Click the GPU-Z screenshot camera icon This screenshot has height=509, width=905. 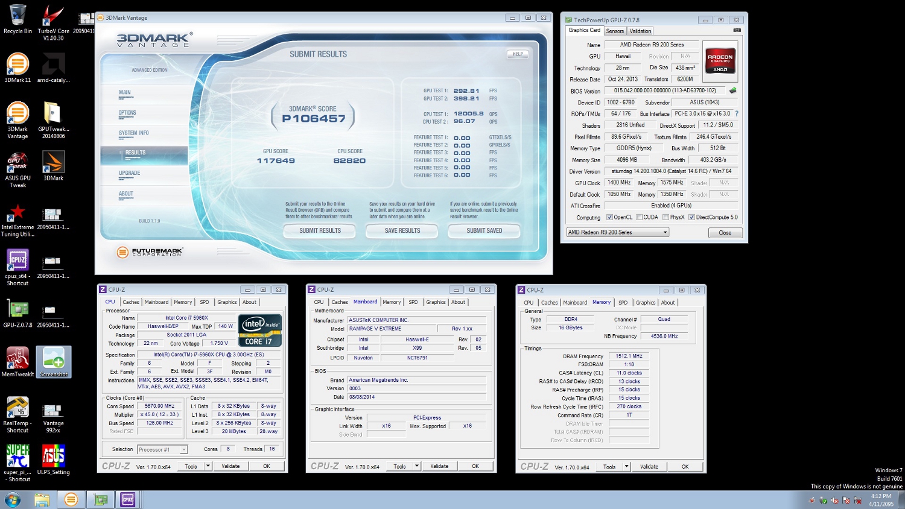(737, 30)
